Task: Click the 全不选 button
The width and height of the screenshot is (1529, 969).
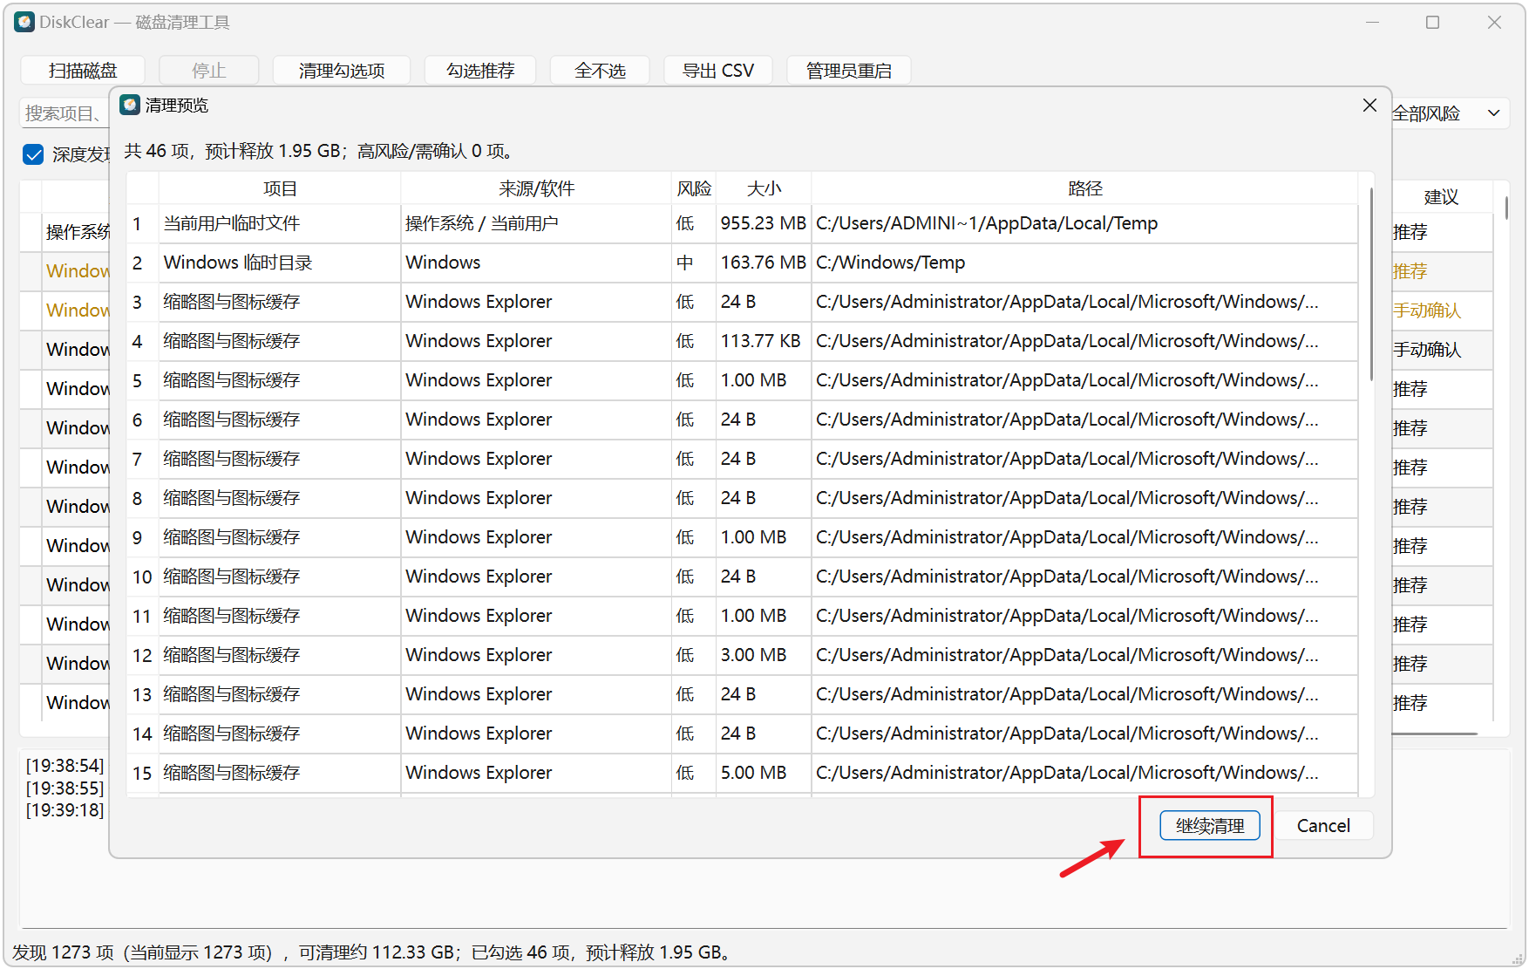Action: tap(600, 71)
